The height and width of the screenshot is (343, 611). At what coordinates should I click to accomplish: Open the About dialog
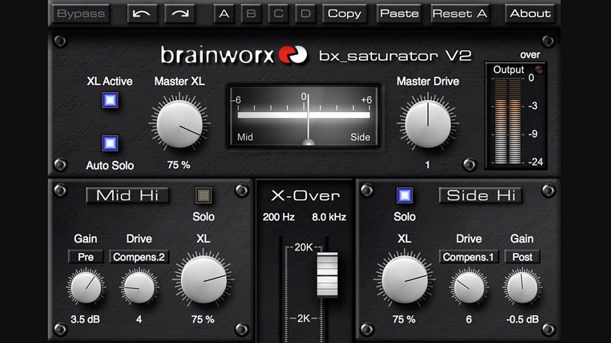click(x=530, y=13)
